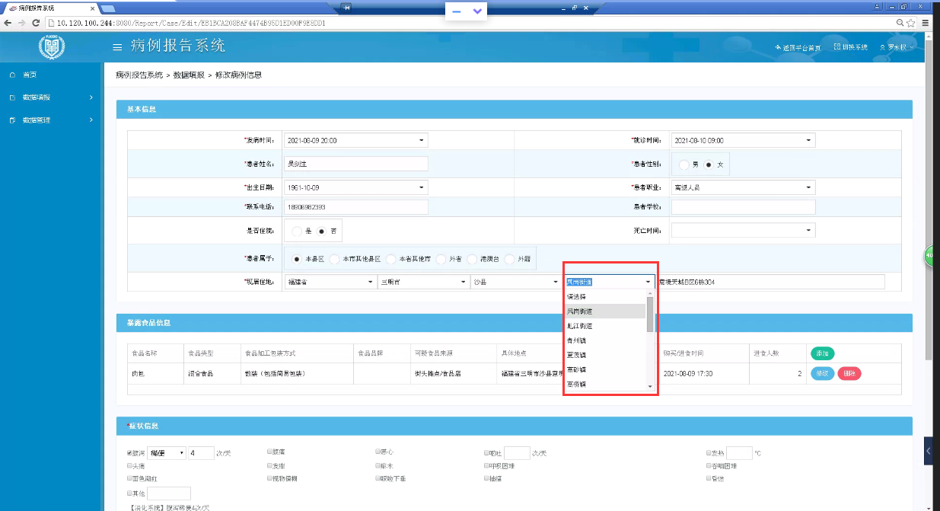Screen dimensions: 940x511
Task: Click the browser back arrow
Action: [x=8, y=23]
